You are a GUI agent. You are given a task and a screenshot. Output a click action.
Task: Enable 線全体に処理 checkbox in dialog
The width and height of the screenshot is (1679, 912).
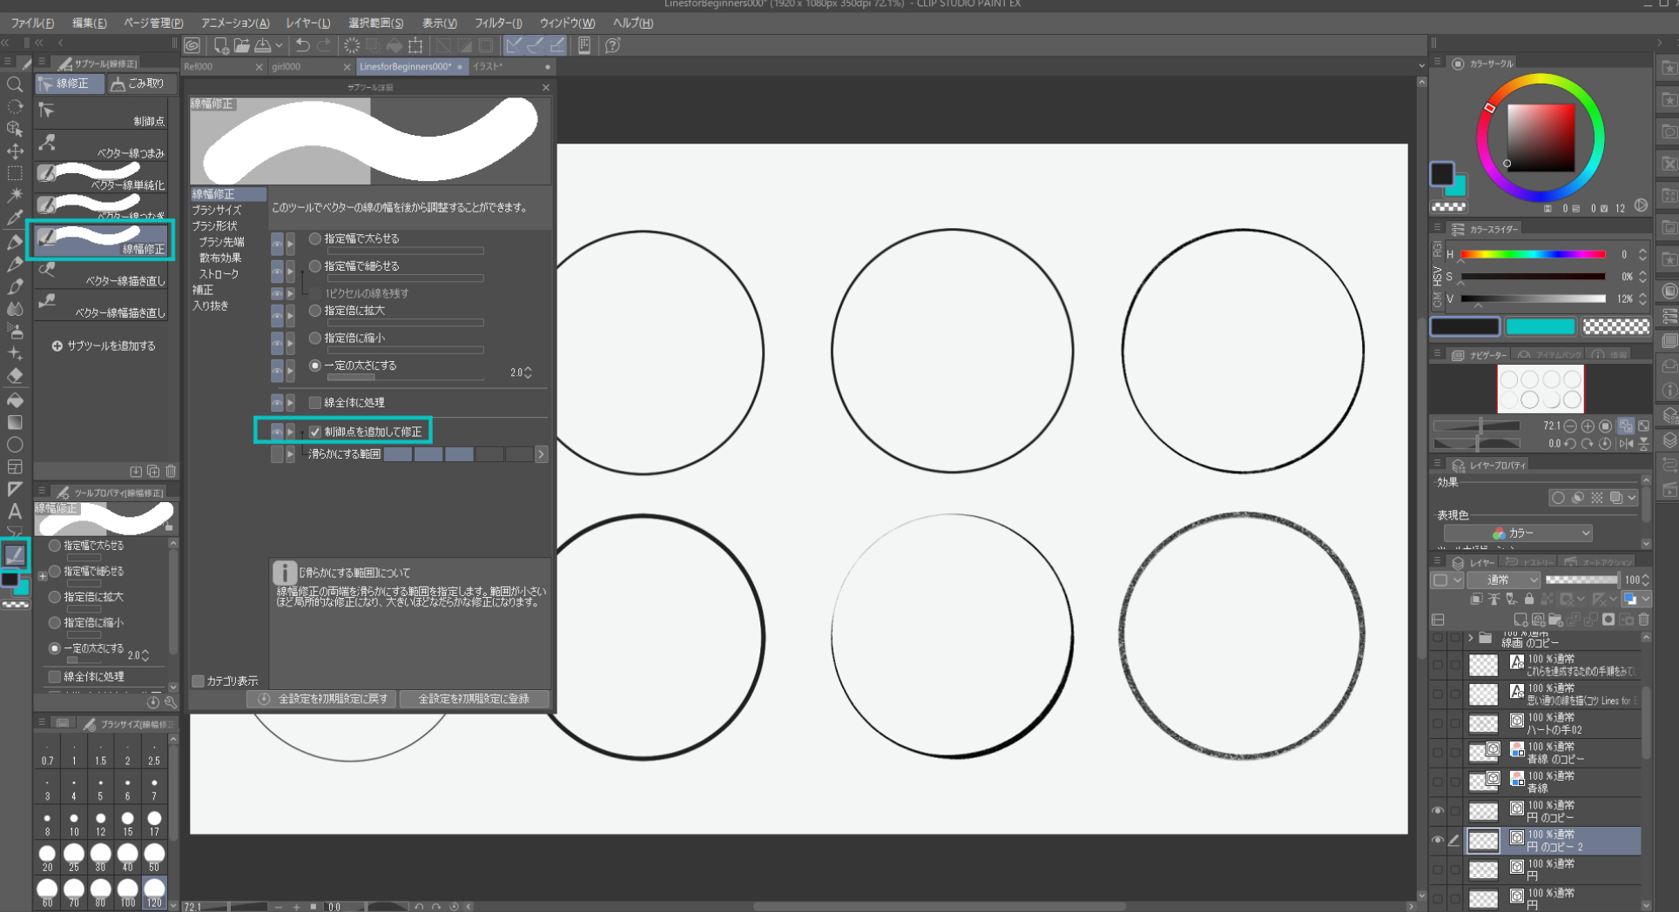click(315, 403)
